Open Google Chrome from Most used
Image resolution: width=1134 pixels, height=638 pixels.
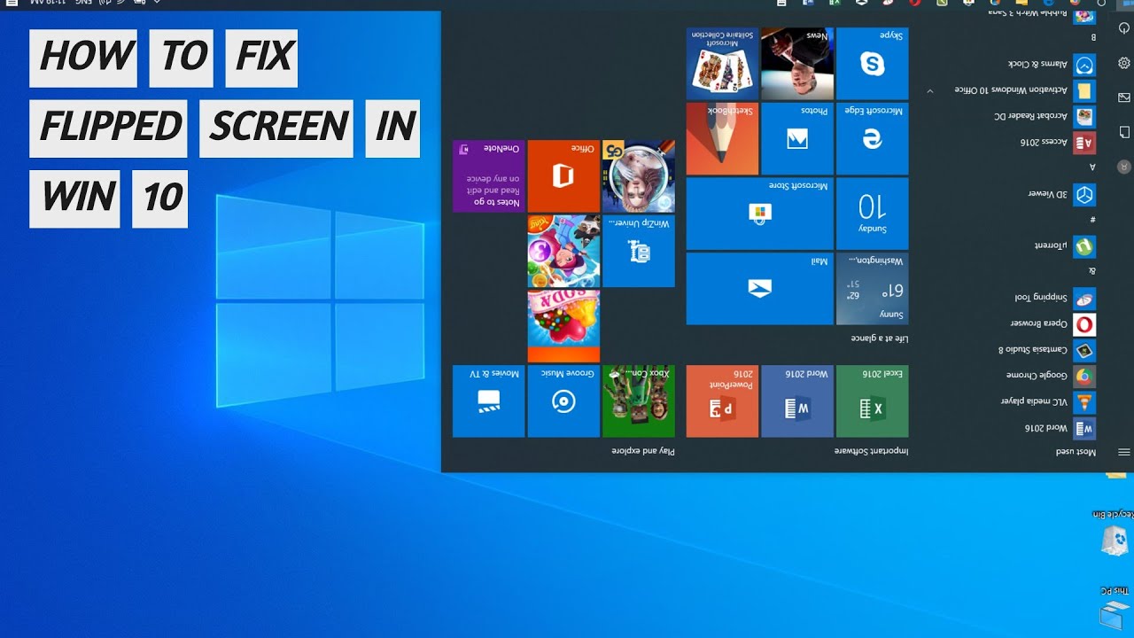coord(1052,376)
